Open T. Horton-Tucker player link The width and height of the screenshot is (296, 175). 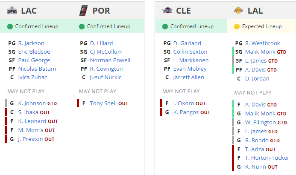(267, 158)
